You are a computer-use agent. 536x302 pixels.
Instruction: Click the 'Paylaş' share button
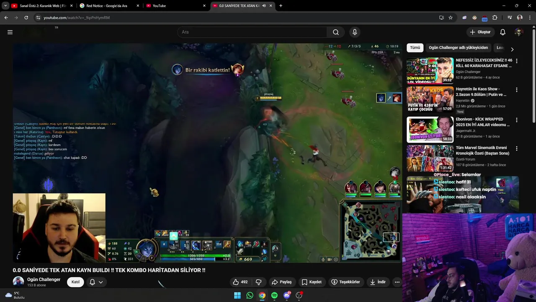281,282
